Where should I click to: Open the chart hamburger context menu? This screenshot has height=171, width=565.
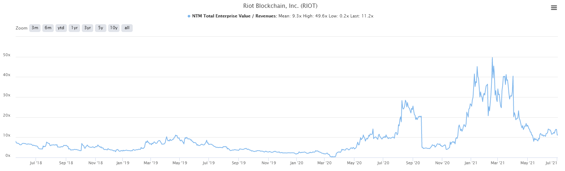point(554,7)
